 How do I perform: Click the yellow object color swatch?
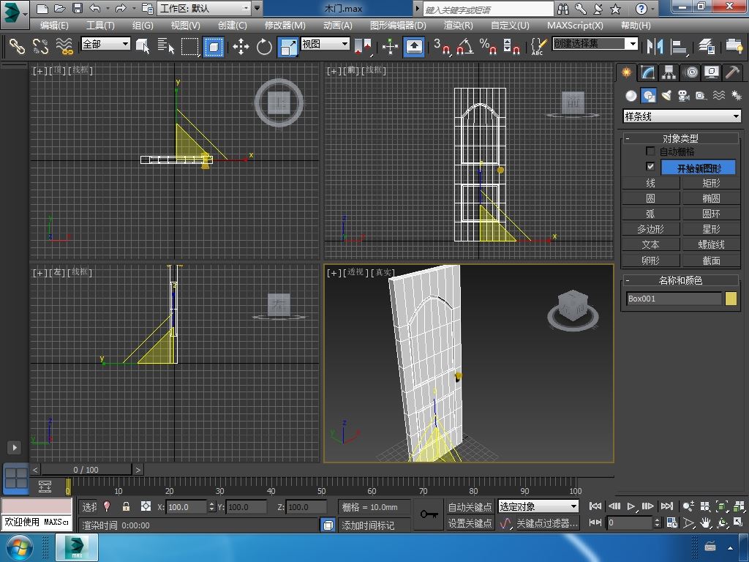[x=731, y=299]
